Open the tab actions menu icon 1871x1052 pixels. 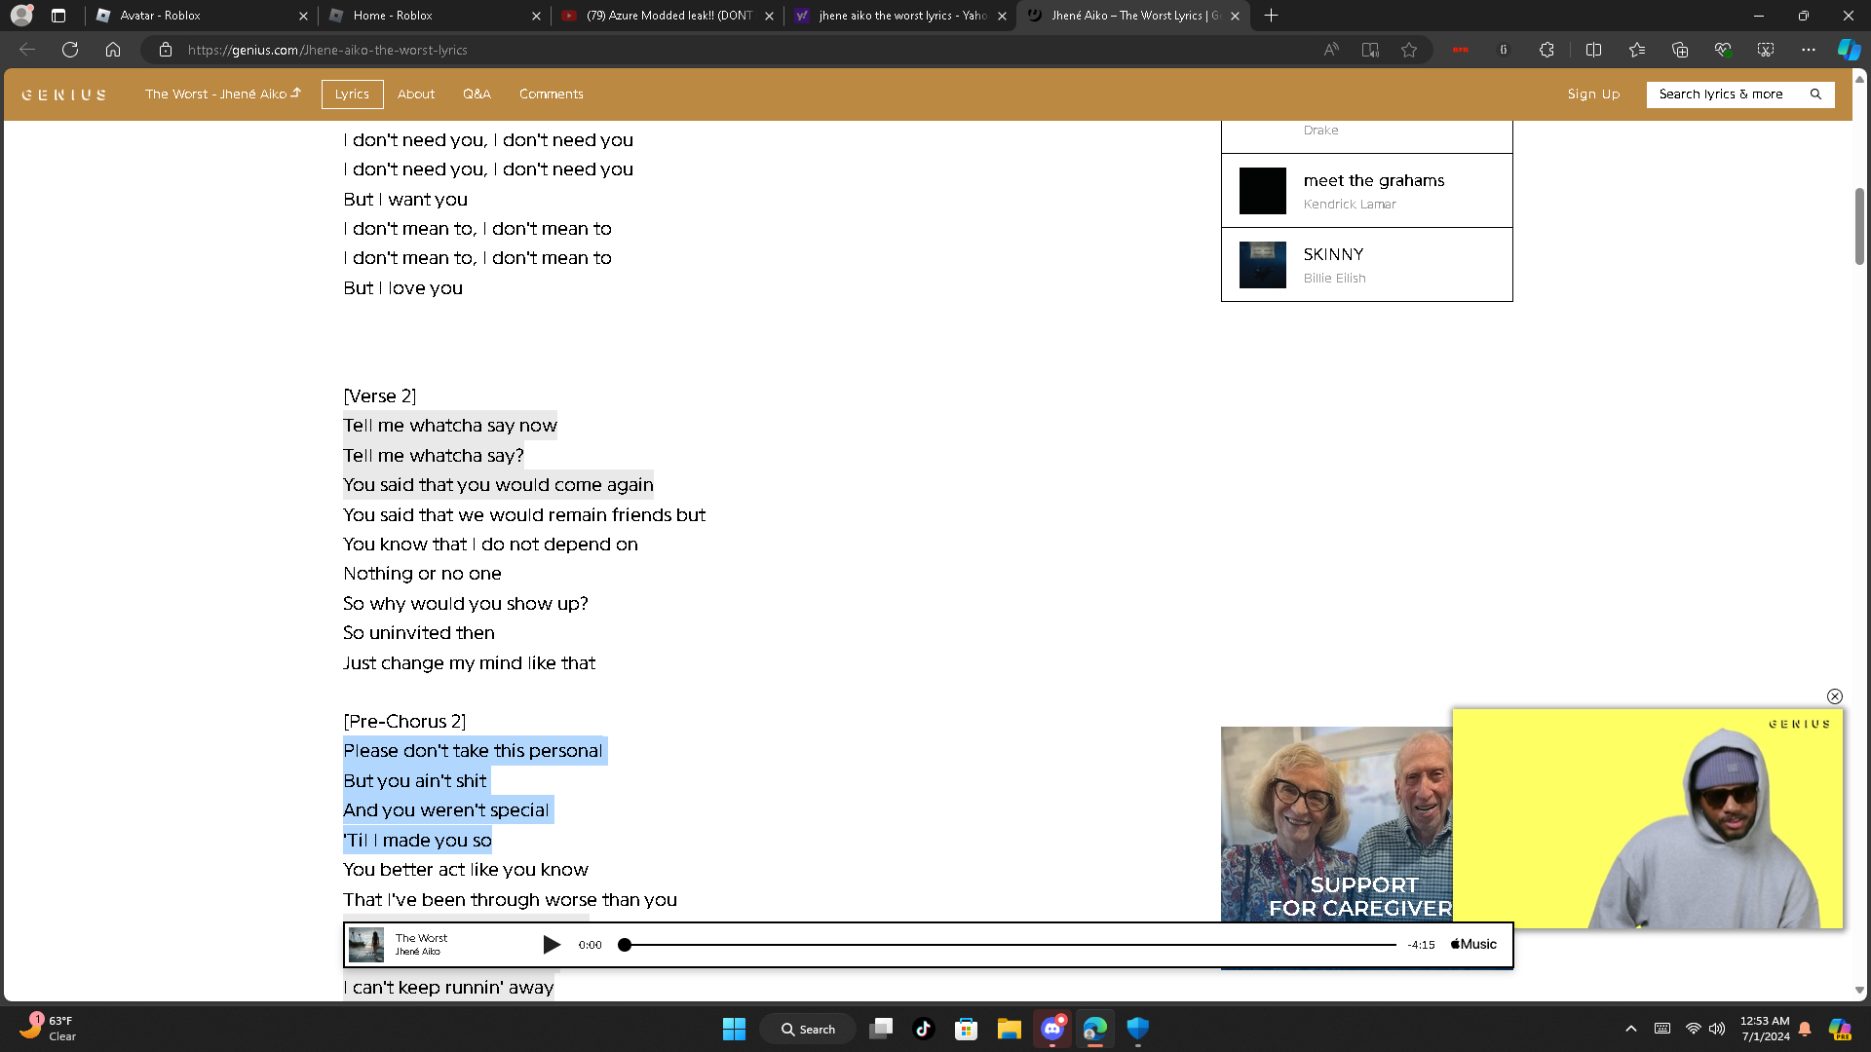pos(58,16)
